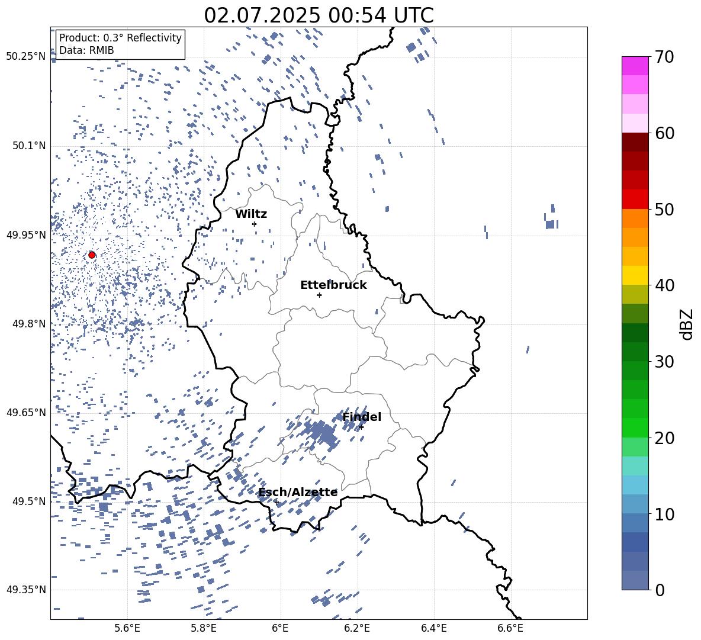Click the 6.4°E longitude label
This screenshot has width=701, height=640.
pyautogui.click(x=433, y=629)
